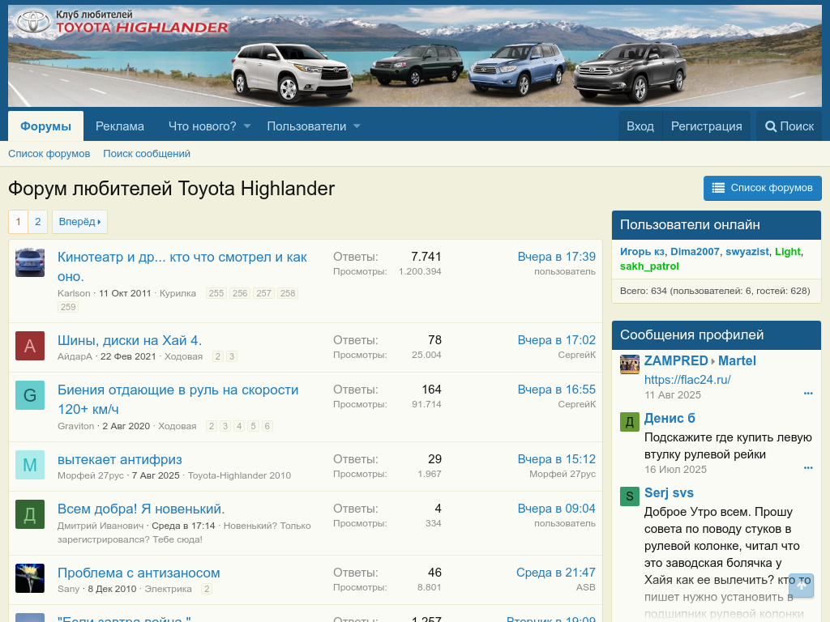This screenshot has width=830, height=622.
Task: Click Serj svs's 'S' avatar icon
Action: tap(629, 496)
